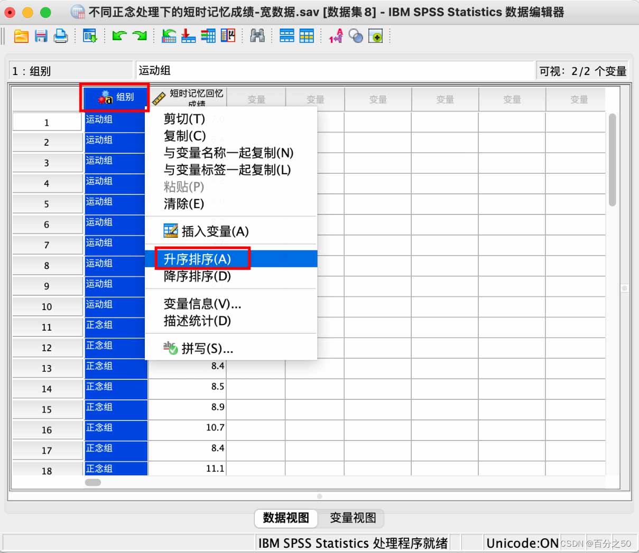639x553 pixels.
Task: Click the 正念组 cell in row 15
Action: pos(115,409)
